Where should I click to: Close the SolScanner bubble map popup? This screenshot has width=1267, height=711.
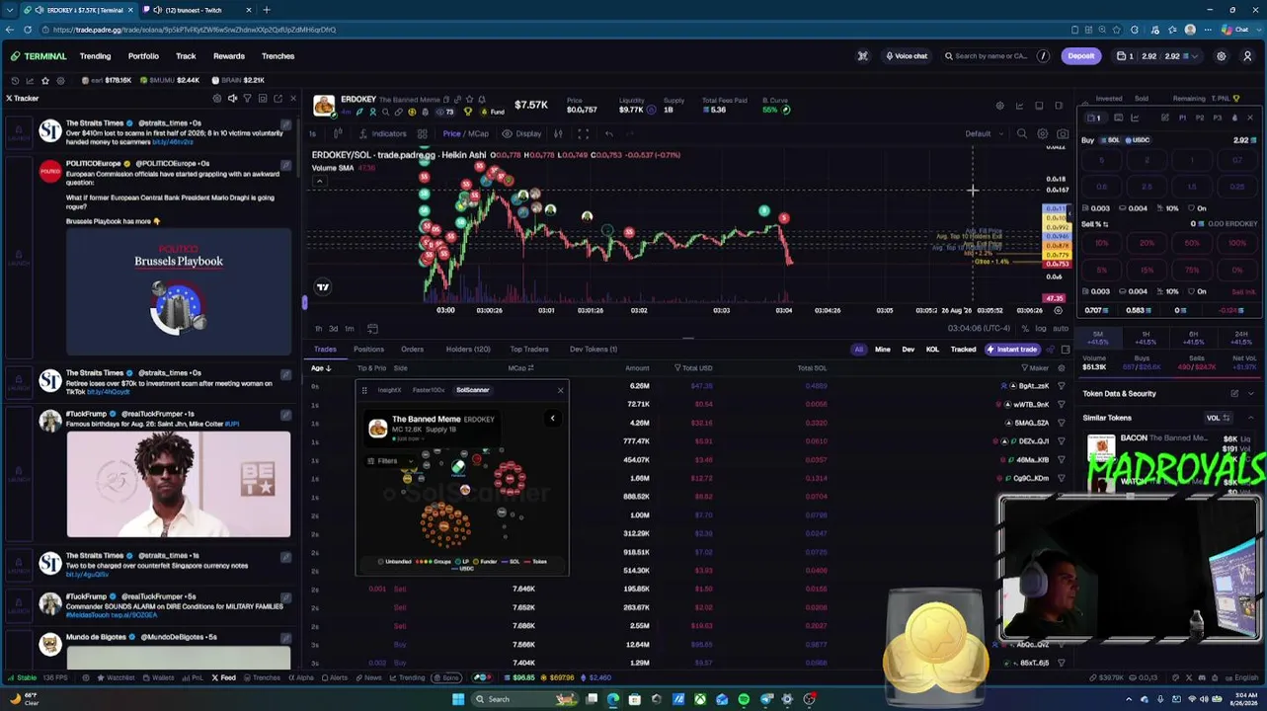point(560,390)
